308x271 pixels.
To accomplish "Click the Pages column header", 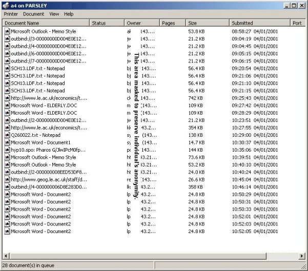I will 173,23.
